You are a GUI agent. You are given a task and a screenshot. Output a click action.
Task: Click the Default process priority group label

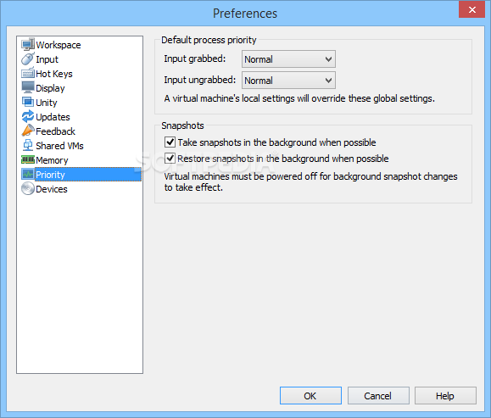(209, 40)
